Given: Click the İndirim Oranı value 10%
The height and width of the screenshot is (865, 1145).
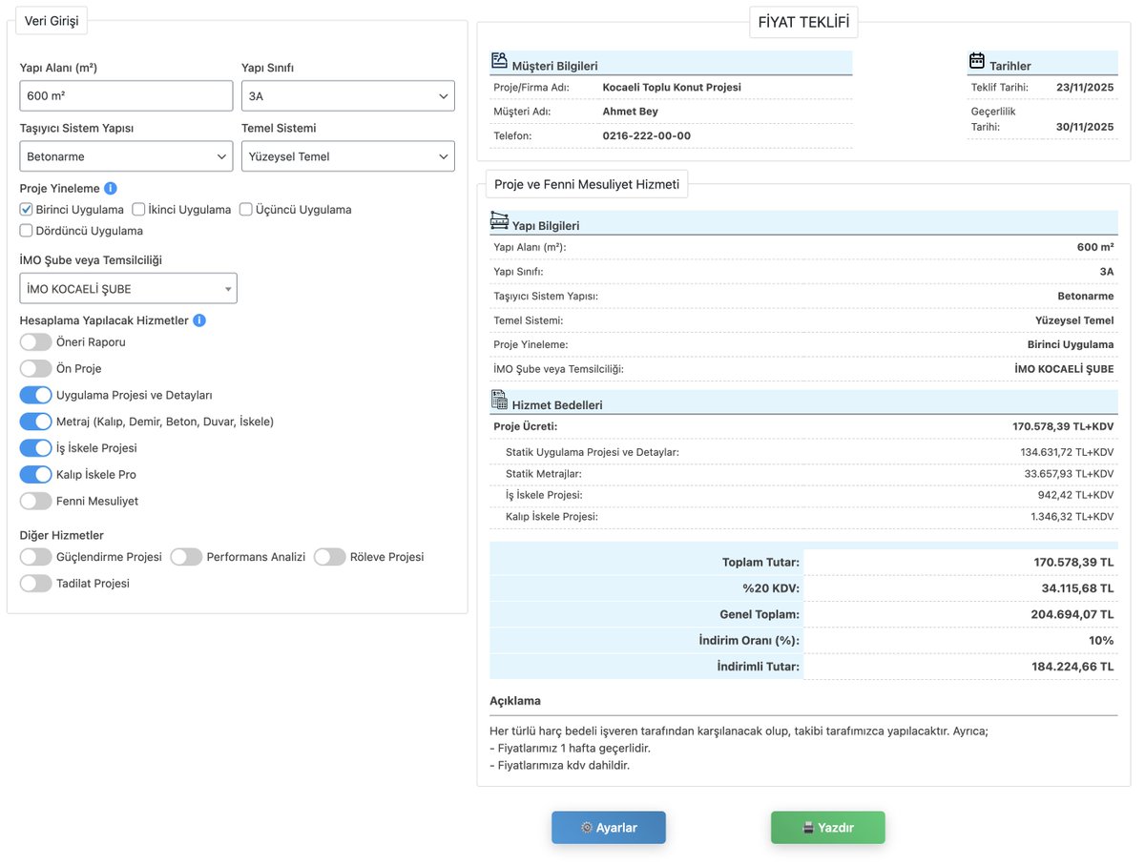Looking at the screenshot, I should tap(1101, 640).
